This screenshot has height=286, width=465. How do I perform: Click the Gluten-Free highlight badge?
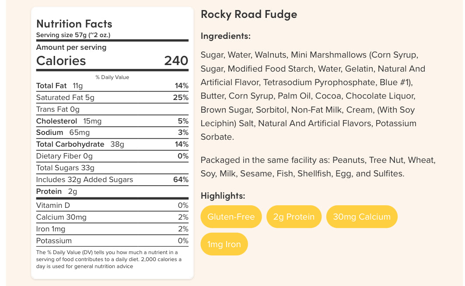[231, 217]
